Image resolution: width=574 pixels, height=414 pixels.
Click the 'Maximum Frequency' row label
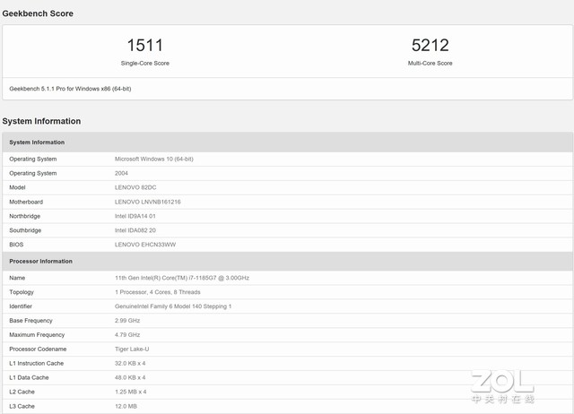(37, 335)
